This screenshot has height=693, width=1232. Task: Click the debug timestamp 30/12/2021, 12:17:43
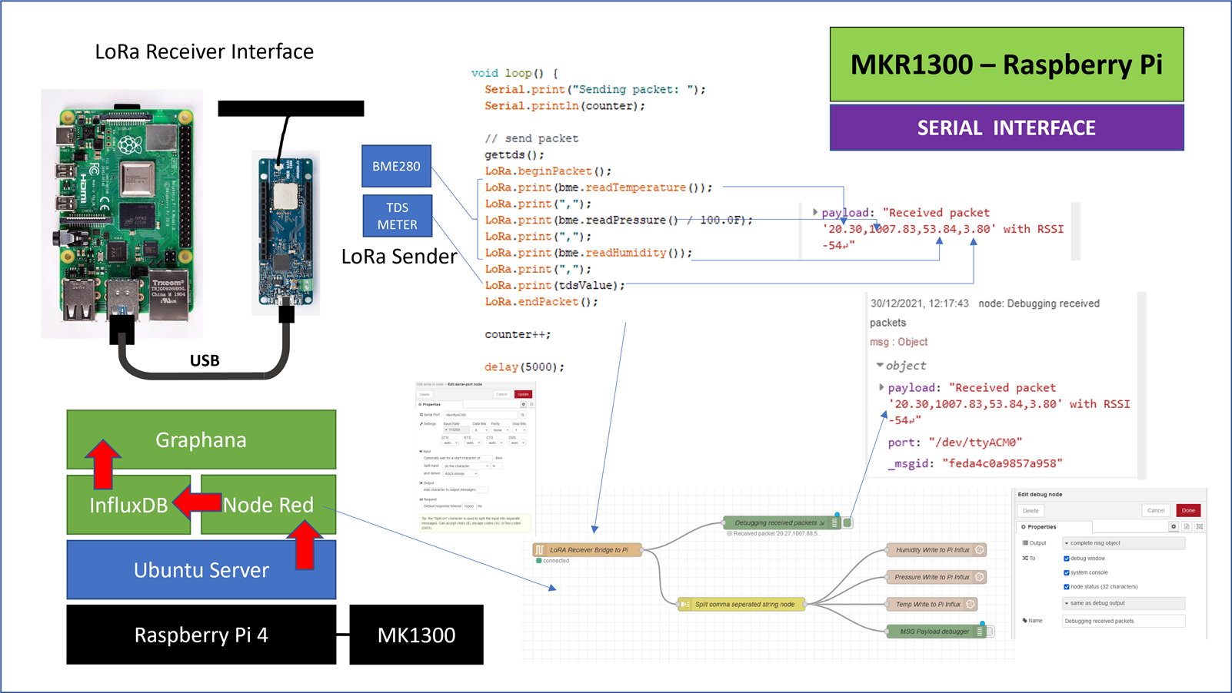[x=920, y=303]
